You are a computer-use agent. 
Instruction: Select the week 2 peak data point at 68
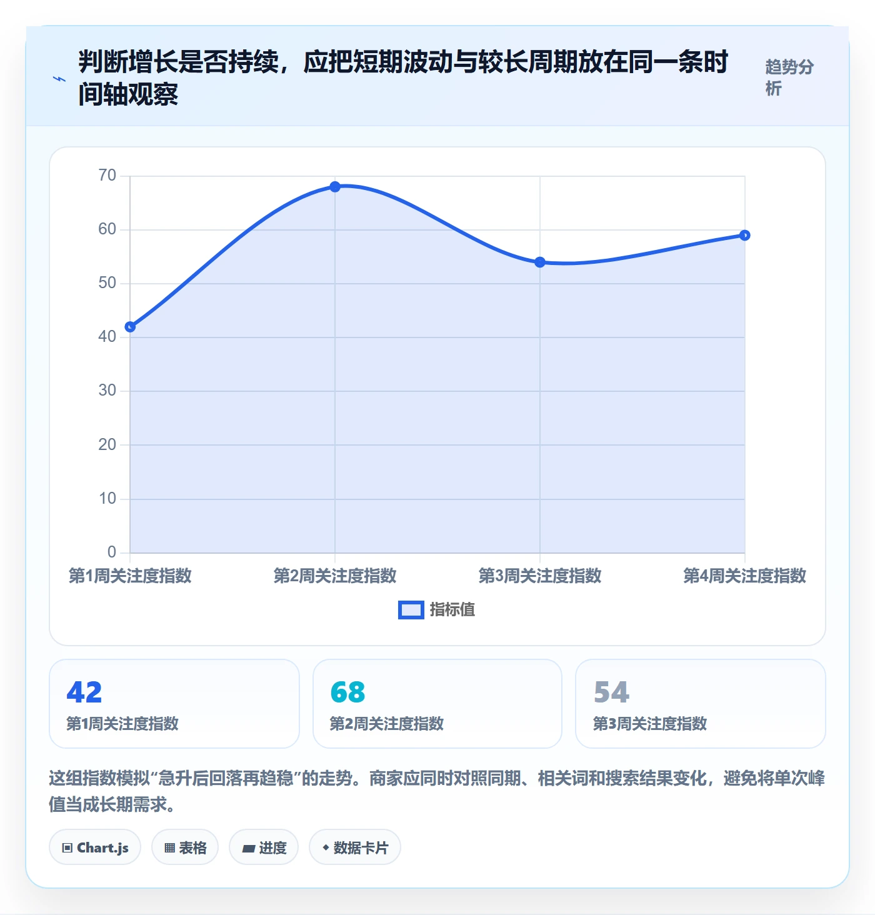(335, 187)
